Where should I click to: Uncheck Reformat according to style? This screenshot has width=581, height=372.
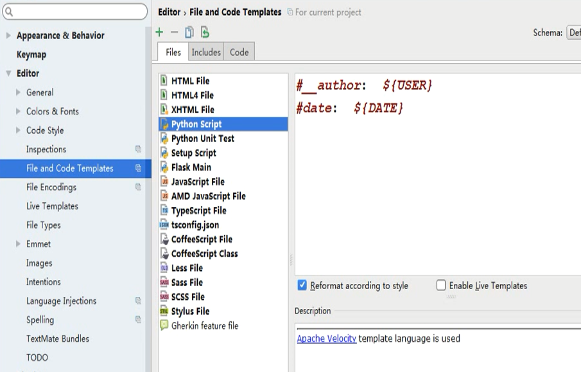[302, 286]
